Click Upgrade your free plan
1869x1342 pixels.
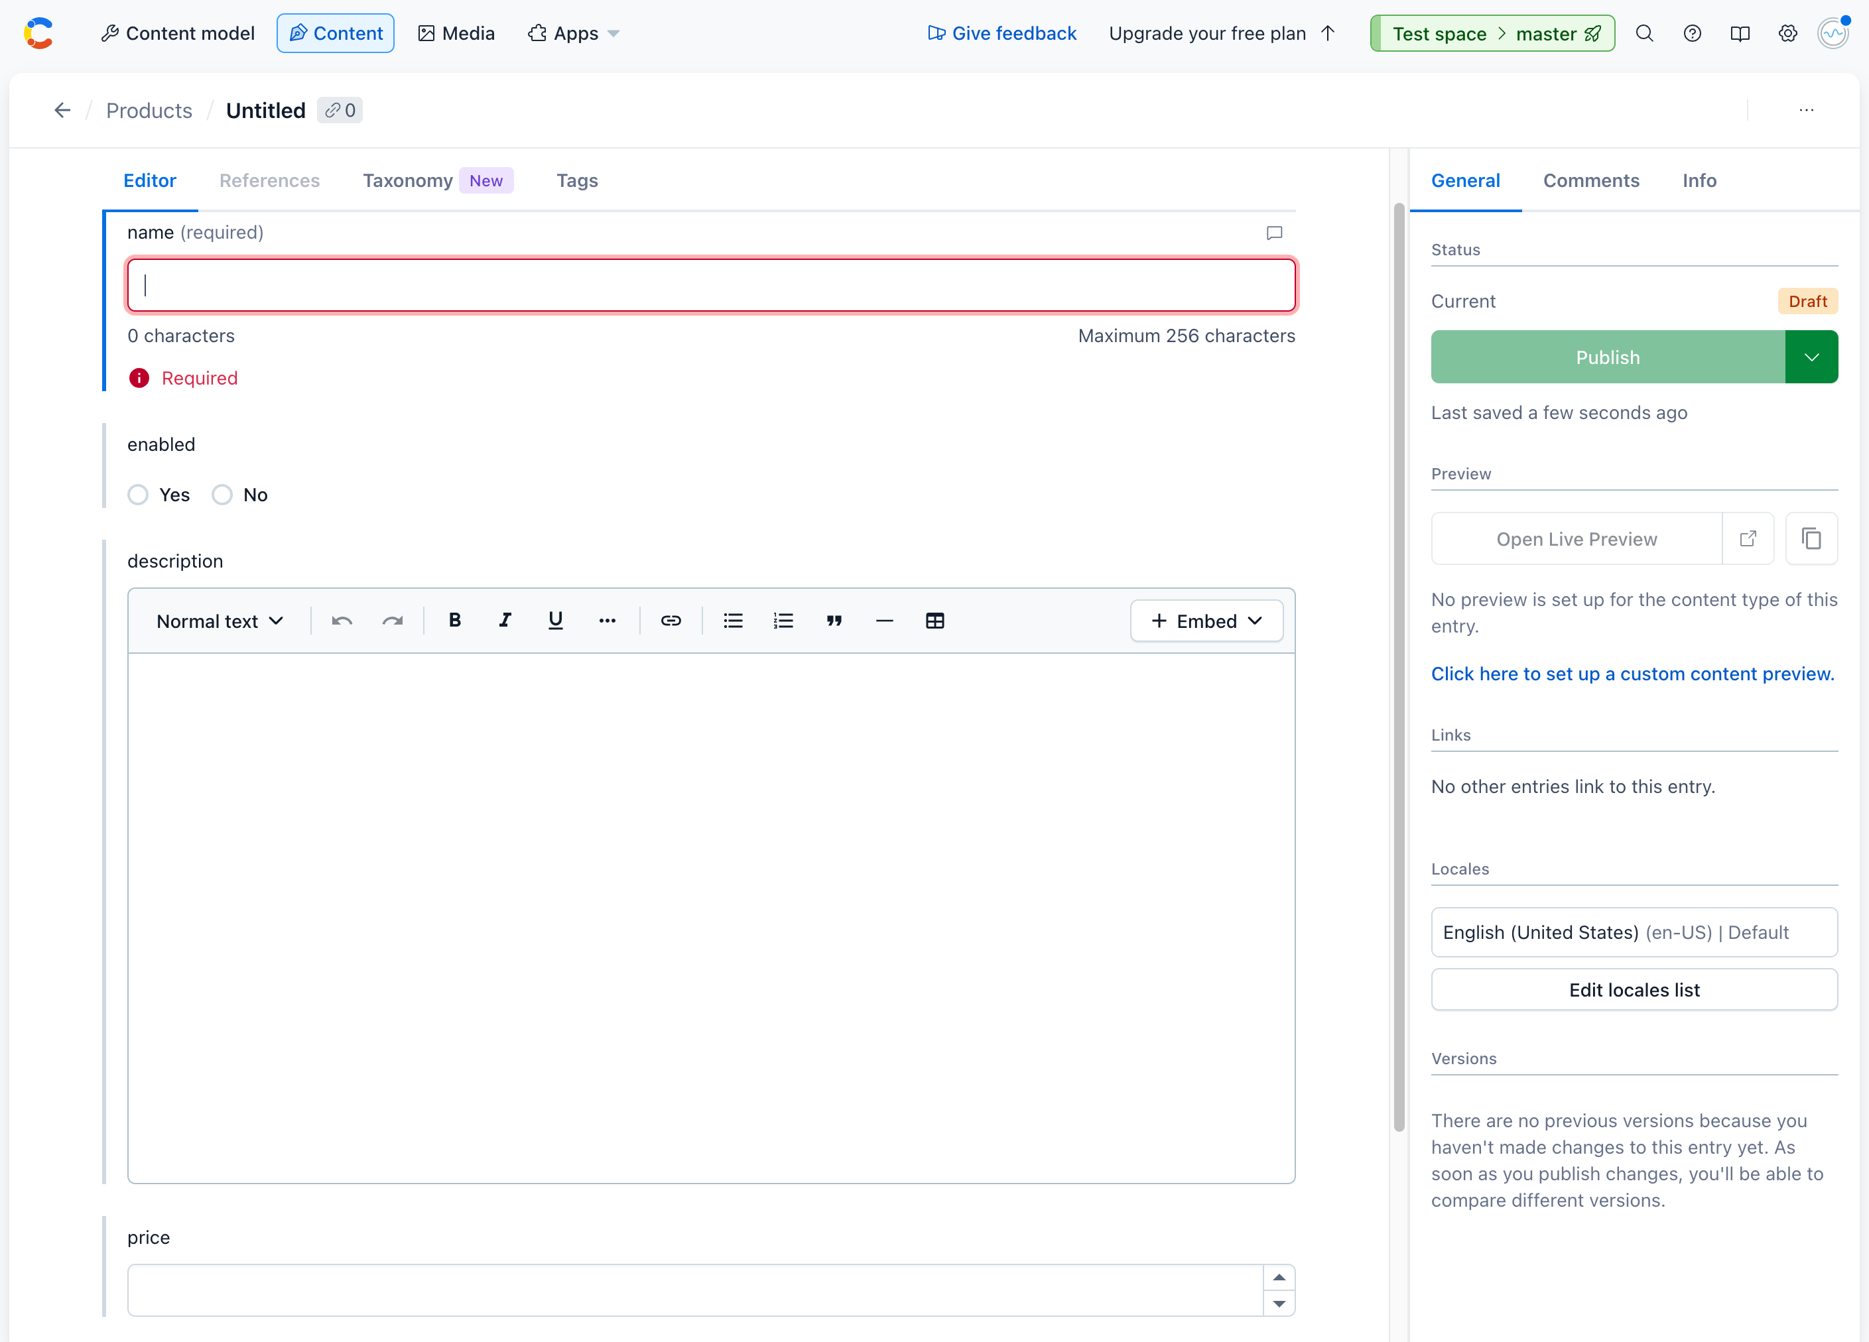pos(1223,33)
